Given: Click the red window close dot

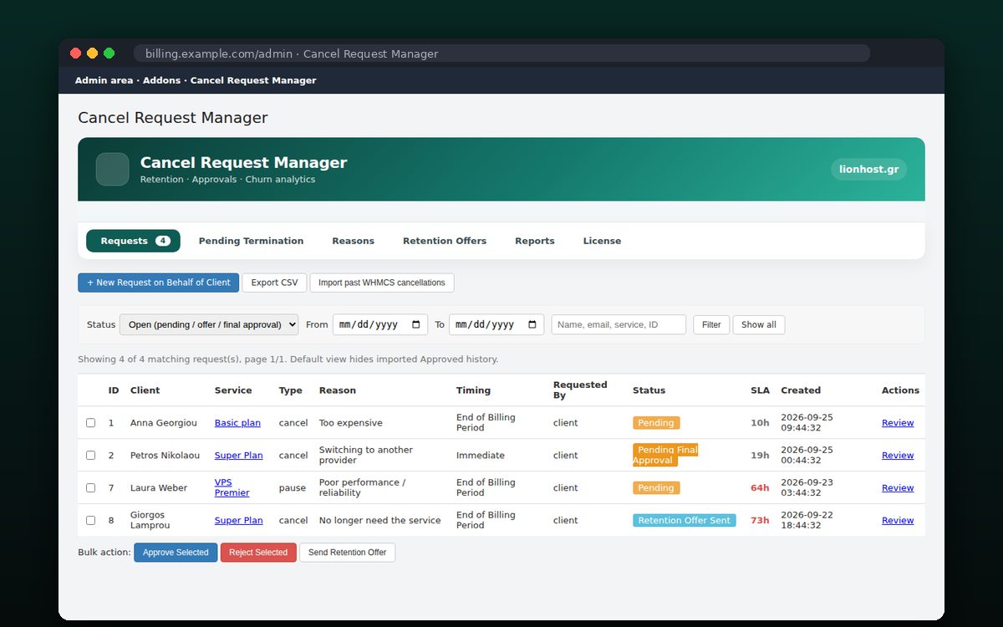Looking at the screenshot, I should [75, 53].
